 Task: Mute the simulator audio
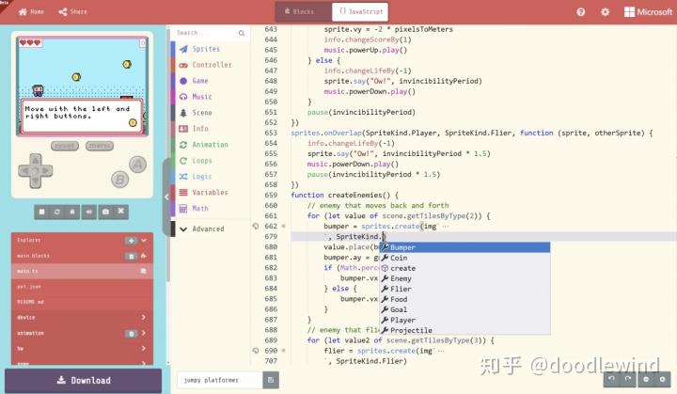pyautogui.click(x=89, y=212)
